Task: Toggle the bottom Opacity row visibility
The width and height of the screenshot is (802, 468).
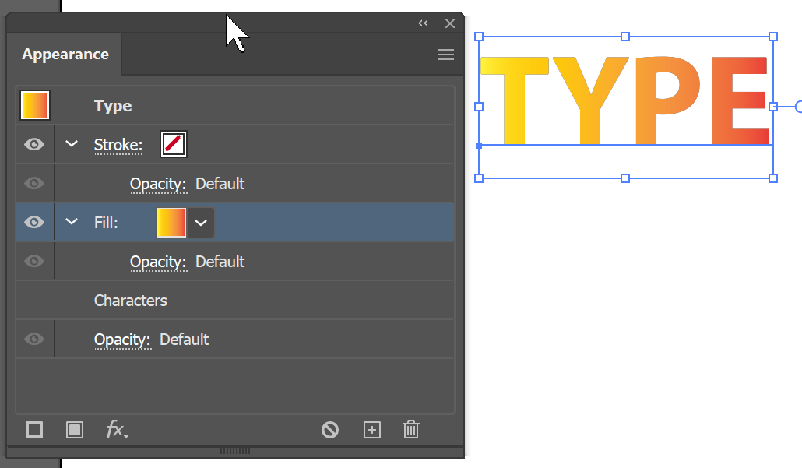Action: pos(33,339)
